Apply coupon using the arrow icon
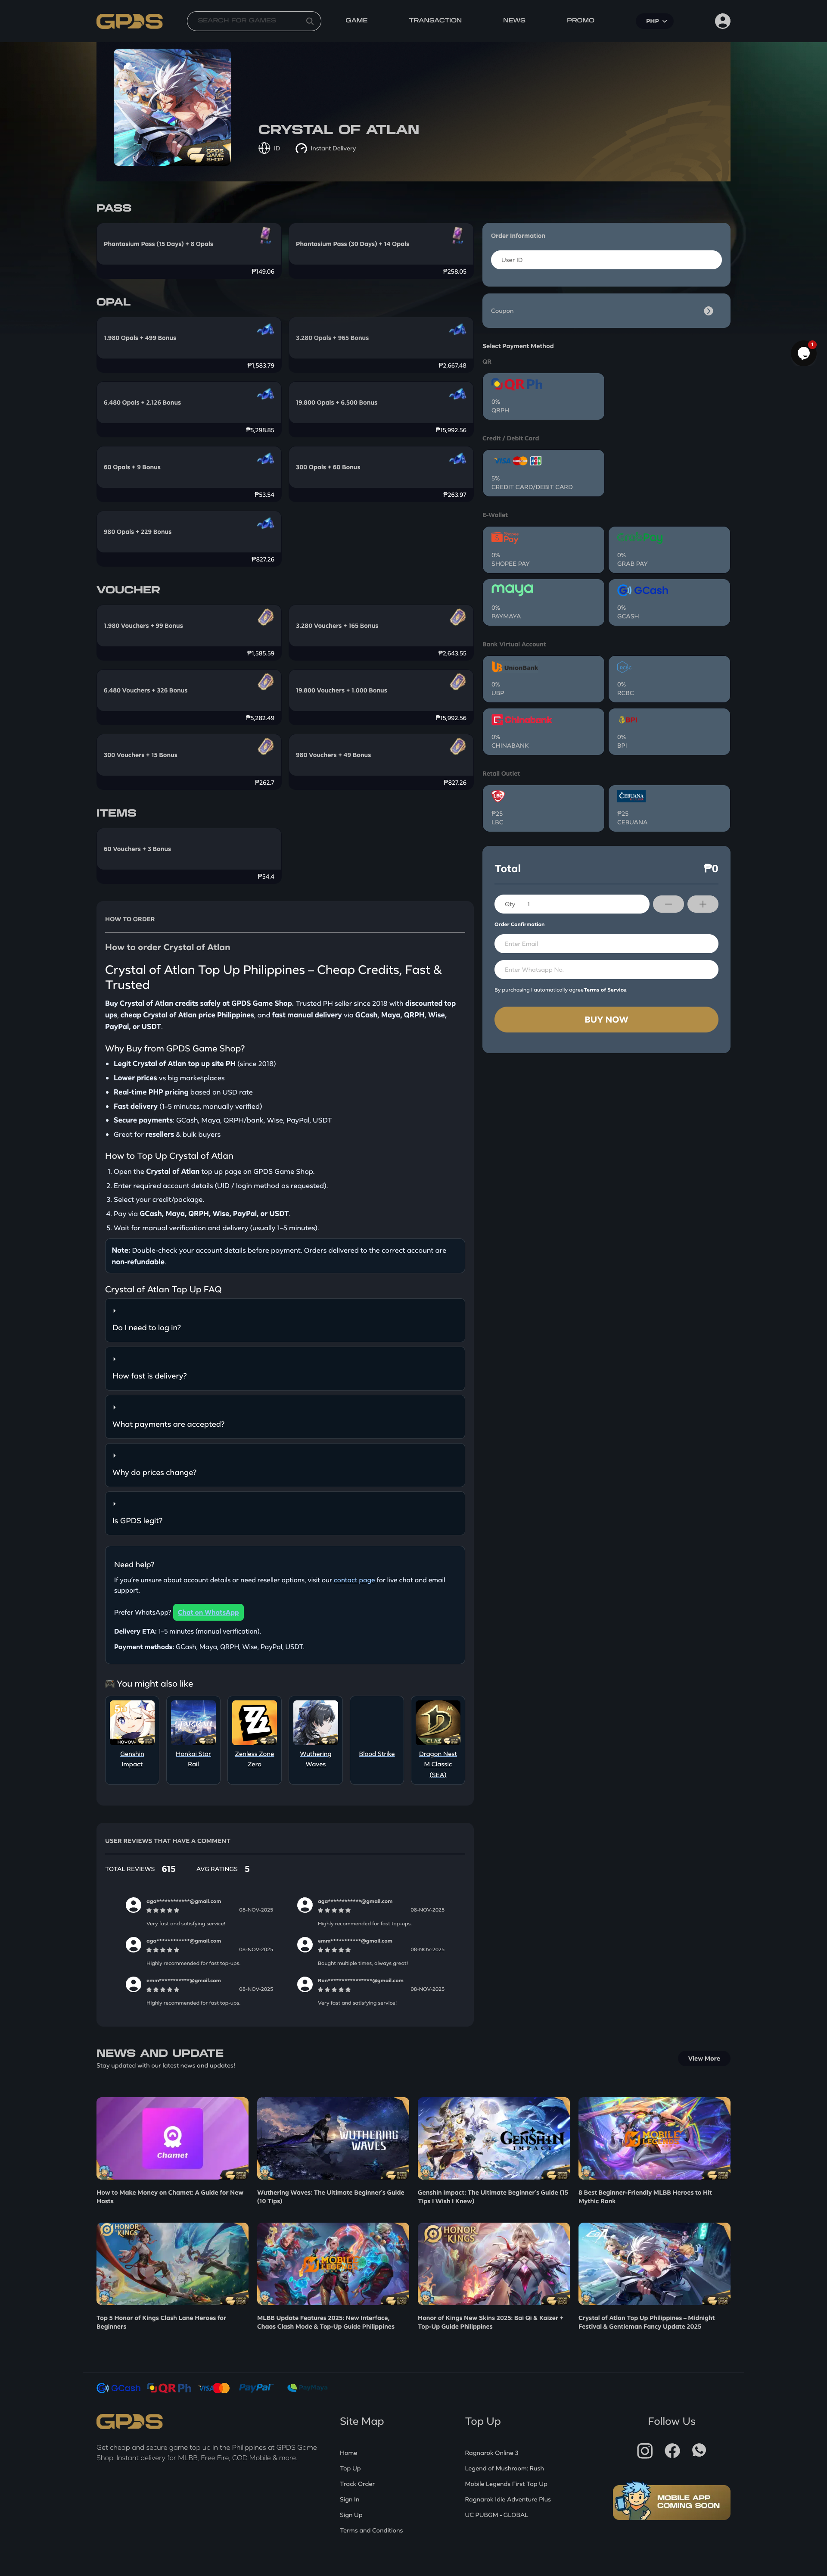This screenshot has width=827, height=2576. 708,311
